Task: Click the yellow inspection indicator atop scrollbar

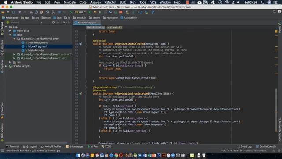Action: coord(276,31)
